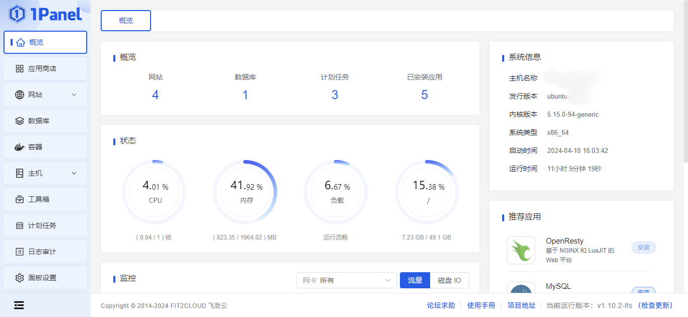Screen dimensions: 688x317
Task: Click 安装 install button for OpenResty
Action: pyautogui.click(x=643, y=248)
